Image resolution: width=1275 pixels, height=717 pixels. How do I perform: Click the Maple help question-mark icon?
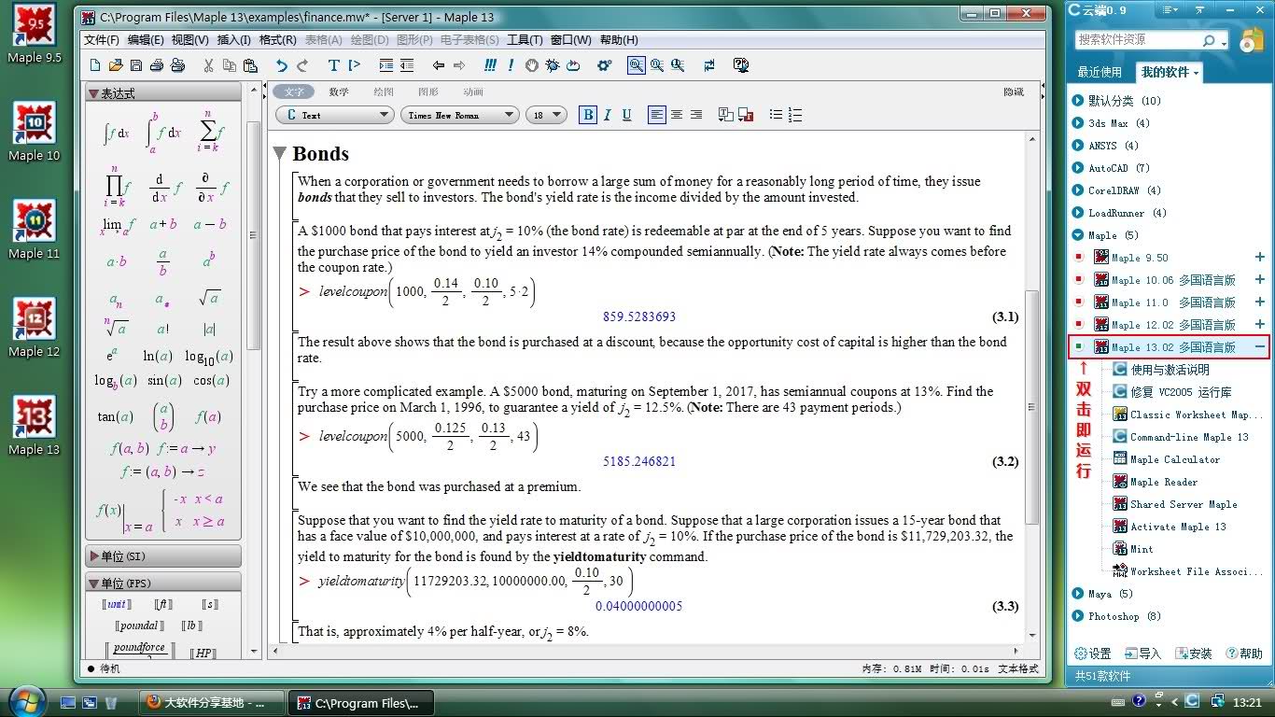tap(741, 65)
